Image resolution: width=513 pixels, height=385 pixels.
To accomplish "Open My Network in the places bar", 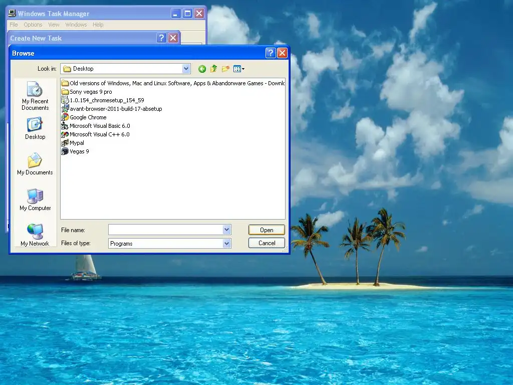I will 35,235.
